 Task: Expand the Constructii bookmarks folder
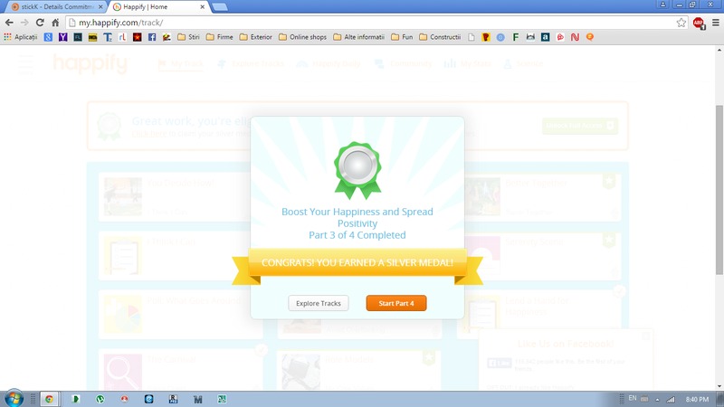pos(440,37)
